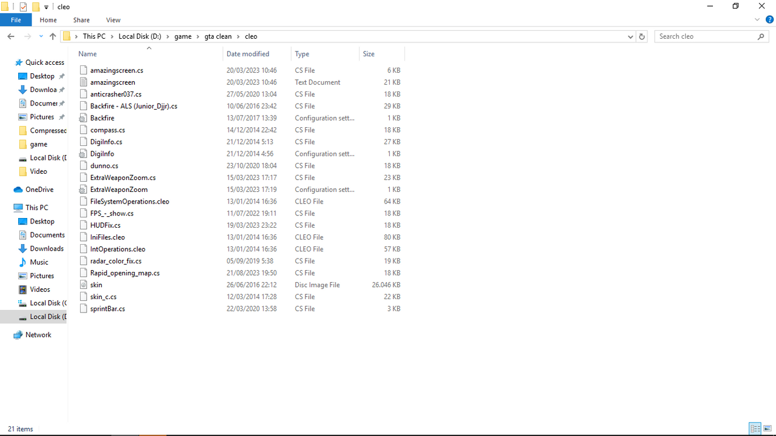Select the file anticrasher037.cs
The width and height of the screenshot is (776, 436).
pyautogui.click(x=116, y=94)
